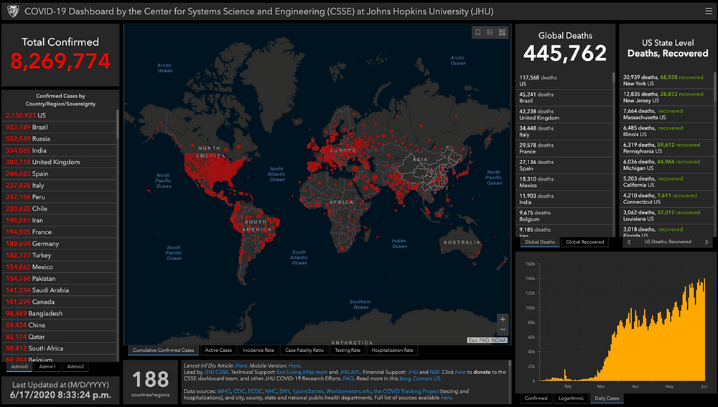Select the Admin2 list tab
The height and width of the screenshot is (407, 718).
pos(75,366)
